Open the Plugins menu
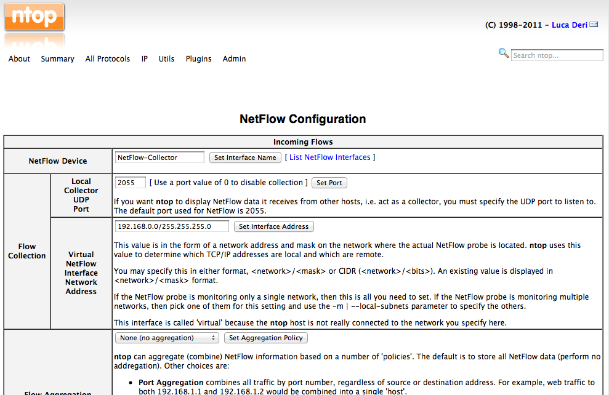The height and width of the screenshot is (395, 609). [198, 58]
